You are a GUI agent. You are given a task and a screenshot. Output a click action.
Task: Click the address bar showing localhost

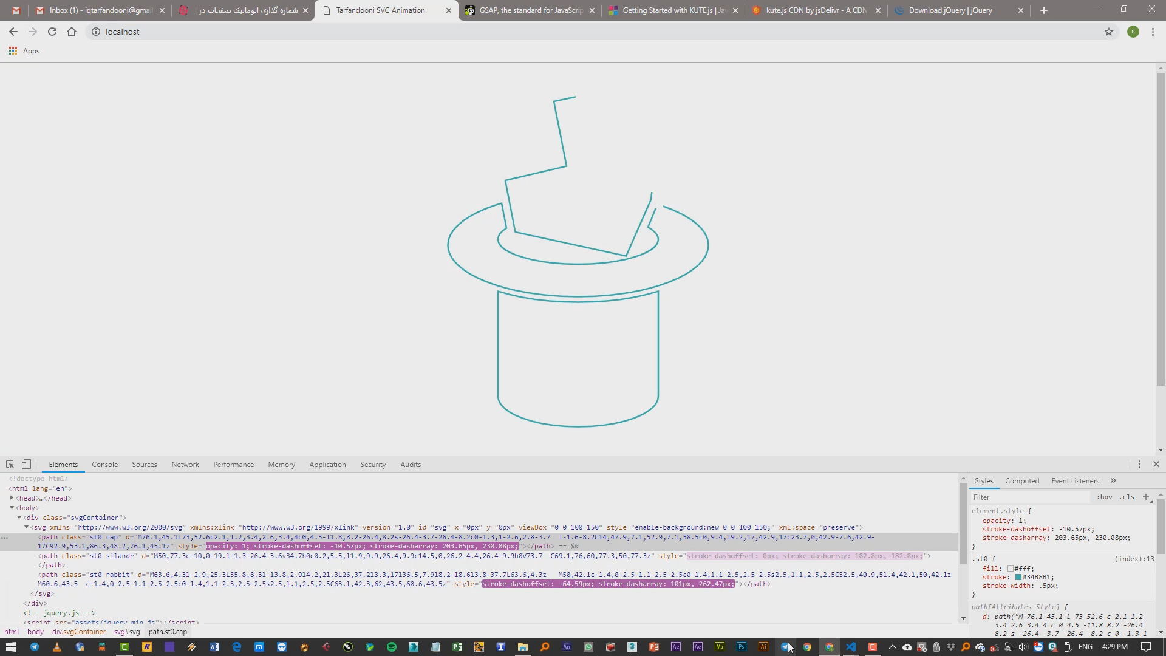(x=595, y=32)
